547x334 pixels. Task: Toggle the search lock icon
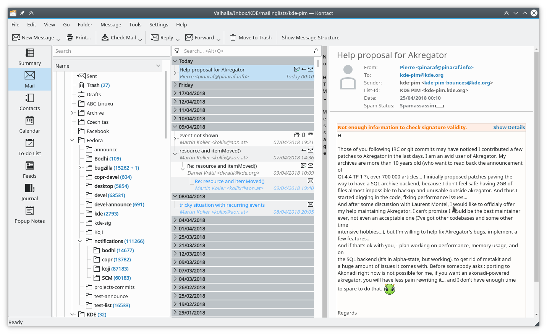[316, 51]
